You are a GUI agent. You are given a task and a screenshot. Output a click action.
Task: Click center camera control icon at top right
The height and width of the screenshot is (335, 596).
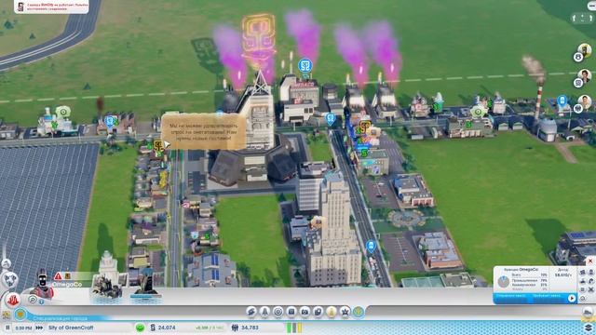point(583,18)
